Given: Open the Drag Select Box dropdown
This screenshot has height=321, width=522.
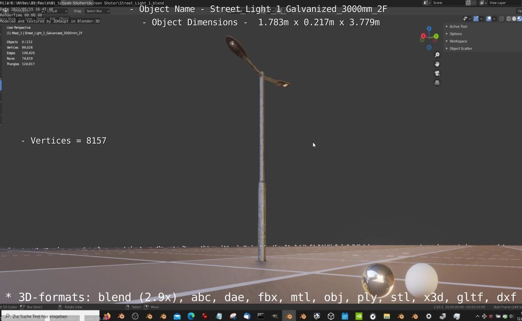Looking at the screenshot, I should tap(97, 11).
